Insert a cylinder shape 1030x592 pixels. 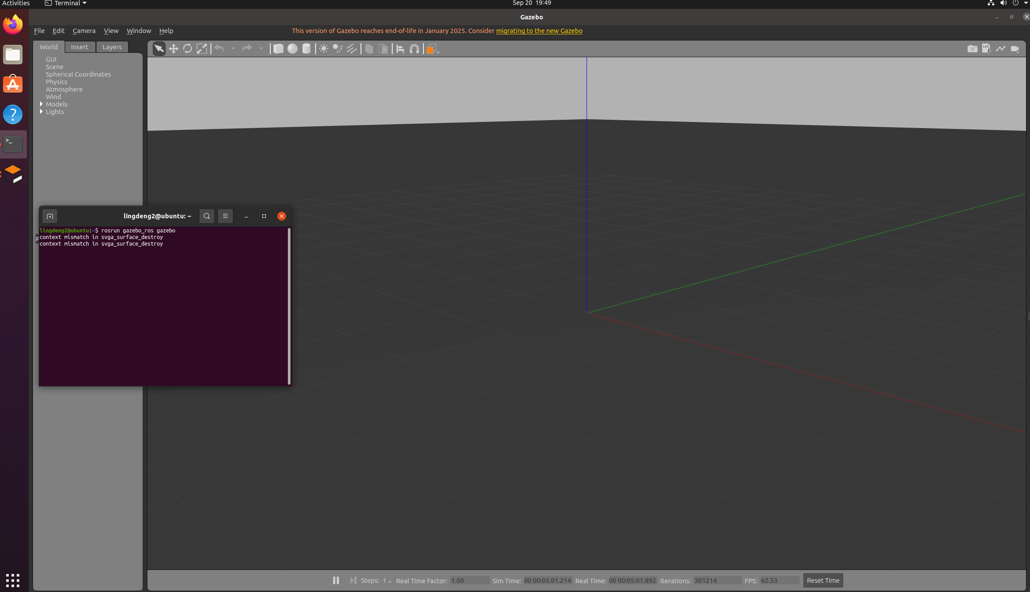click(306, 49)
